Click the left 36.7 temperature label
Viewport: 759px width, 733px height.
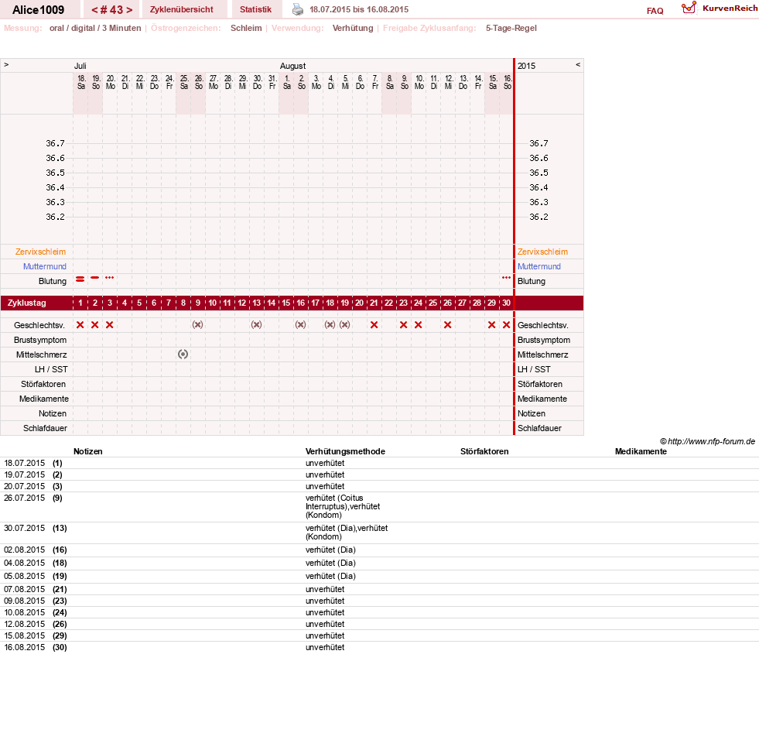click(55, 143)
